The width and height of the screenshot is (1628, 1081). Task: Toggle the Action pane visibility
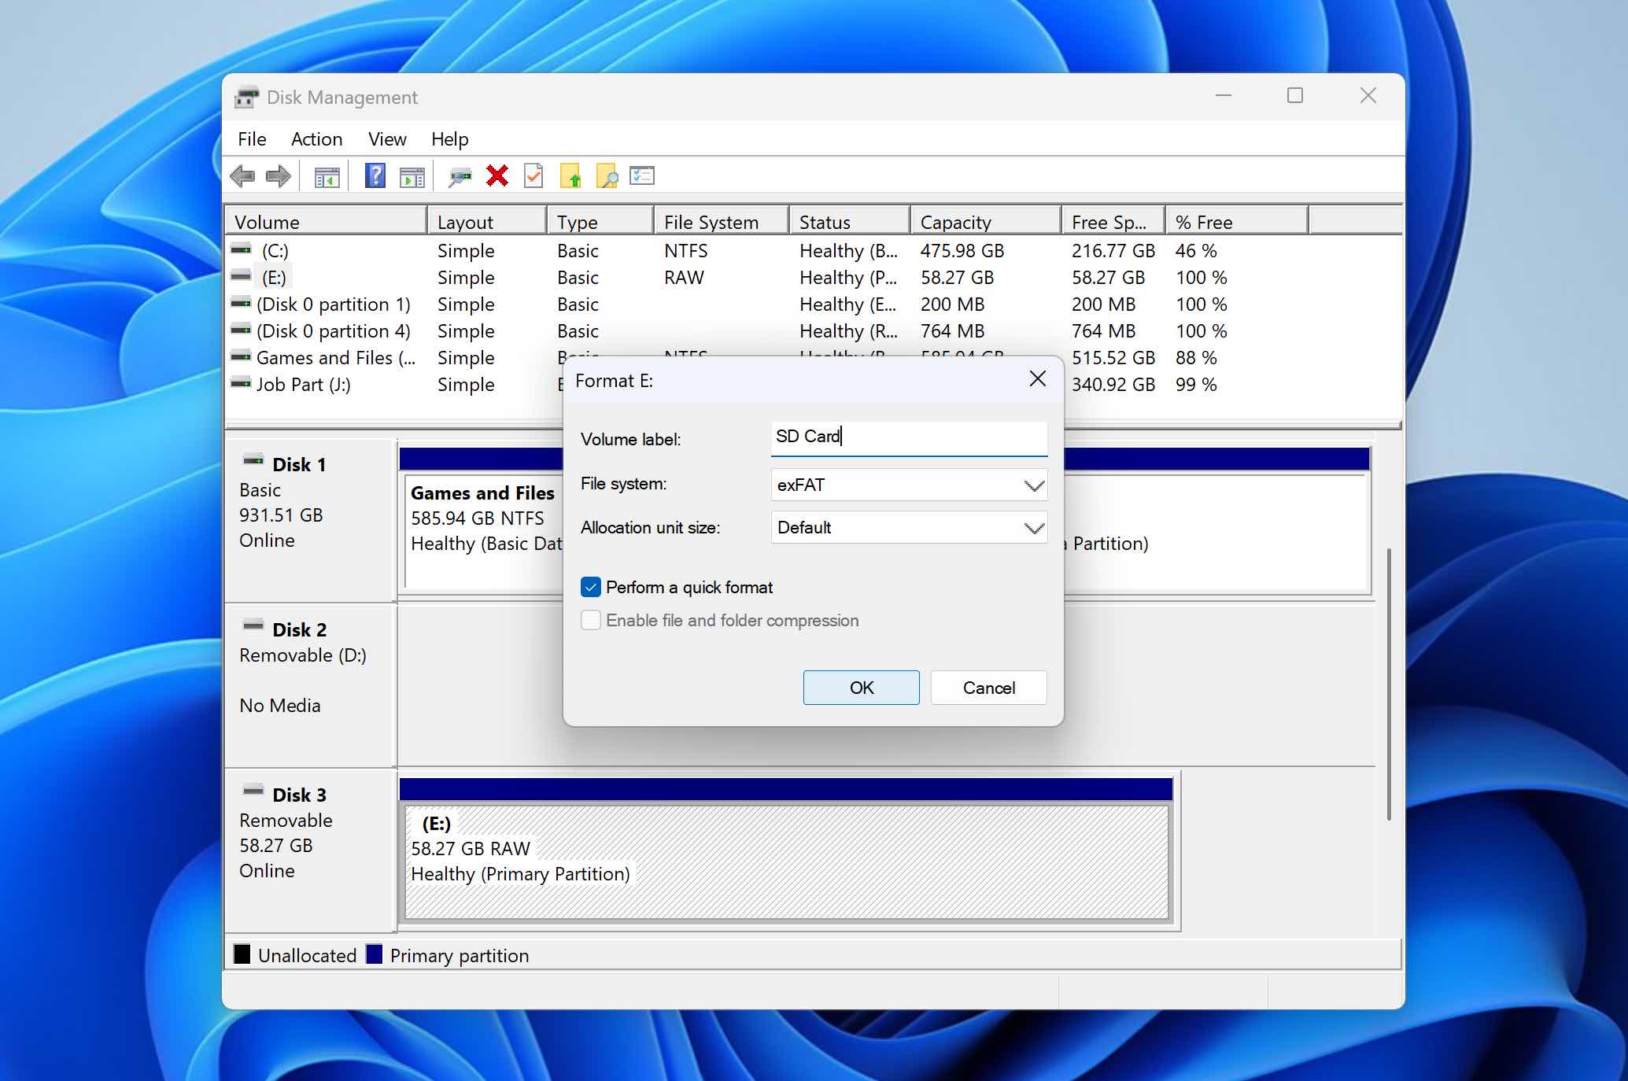411,175
